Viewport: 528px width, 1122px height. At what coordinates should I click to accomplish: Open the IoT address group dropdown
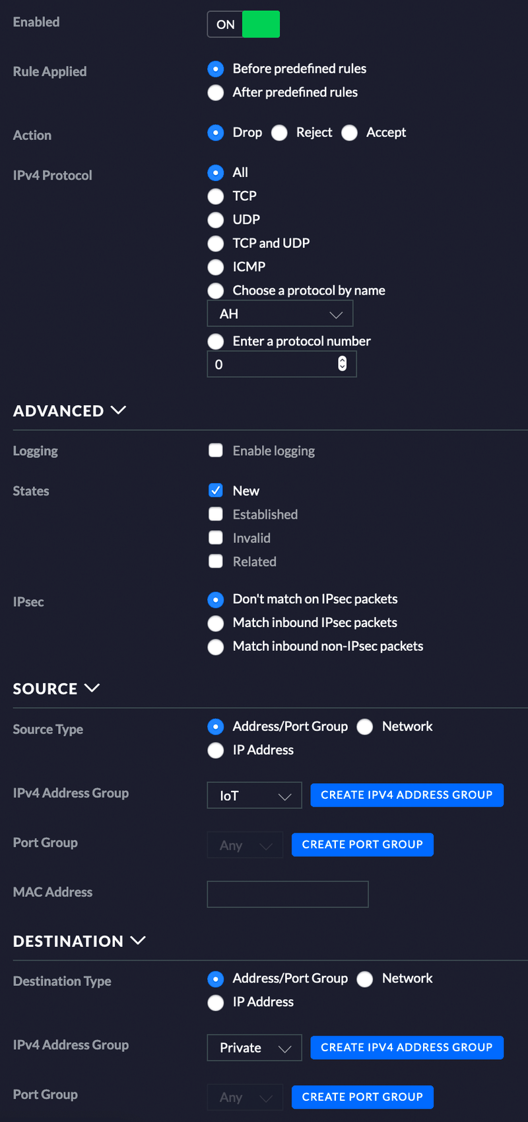[x=254, y=796]
